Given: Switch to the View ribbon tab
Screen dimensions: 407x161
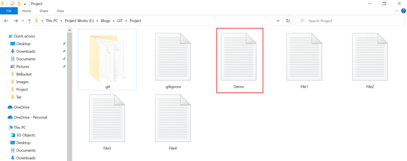Looking at the screenshot, I should [x=60, y=11].
